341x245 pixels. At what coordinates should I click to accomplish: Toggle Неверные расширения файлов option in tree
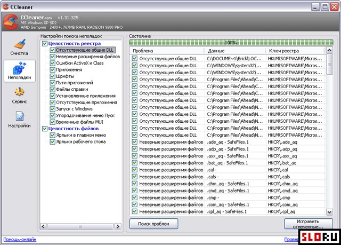(x=52, y=57)
